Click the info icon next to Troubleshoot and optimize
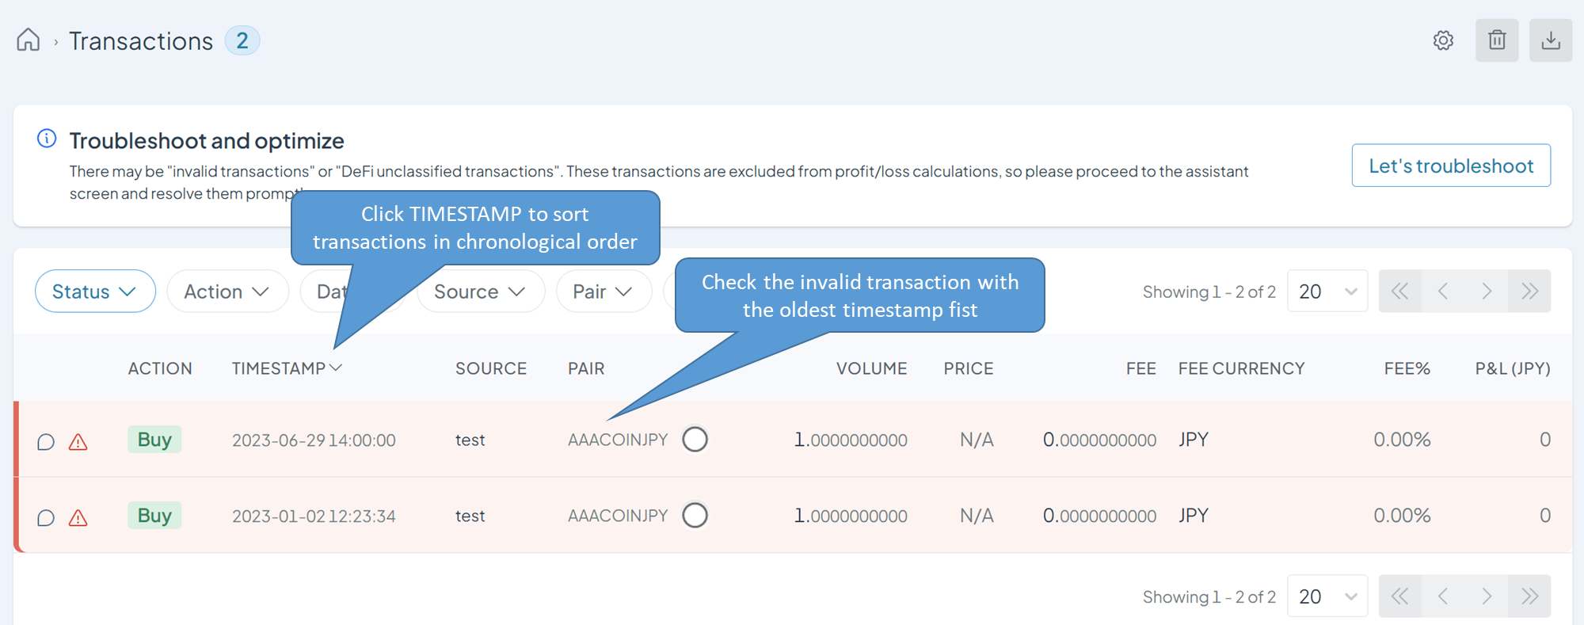Screen dimensions: 1584x625 coord(46,138)
